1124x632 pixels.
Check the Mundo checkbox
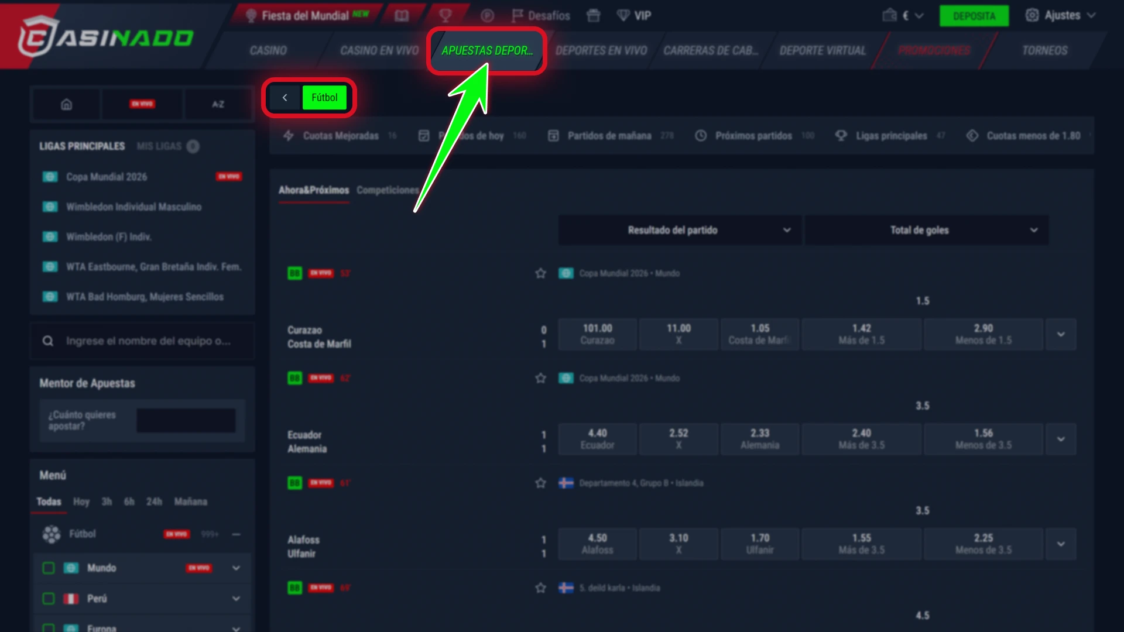click(x=49, y=568)
